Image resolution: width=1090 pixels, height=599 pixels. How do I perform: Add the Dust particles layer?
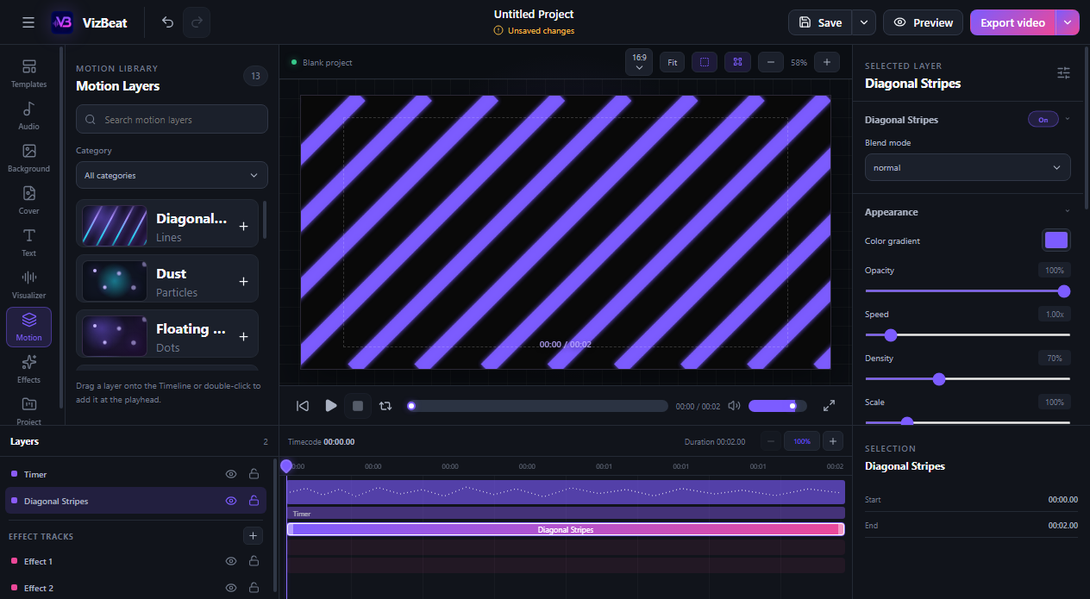[243, 281]
